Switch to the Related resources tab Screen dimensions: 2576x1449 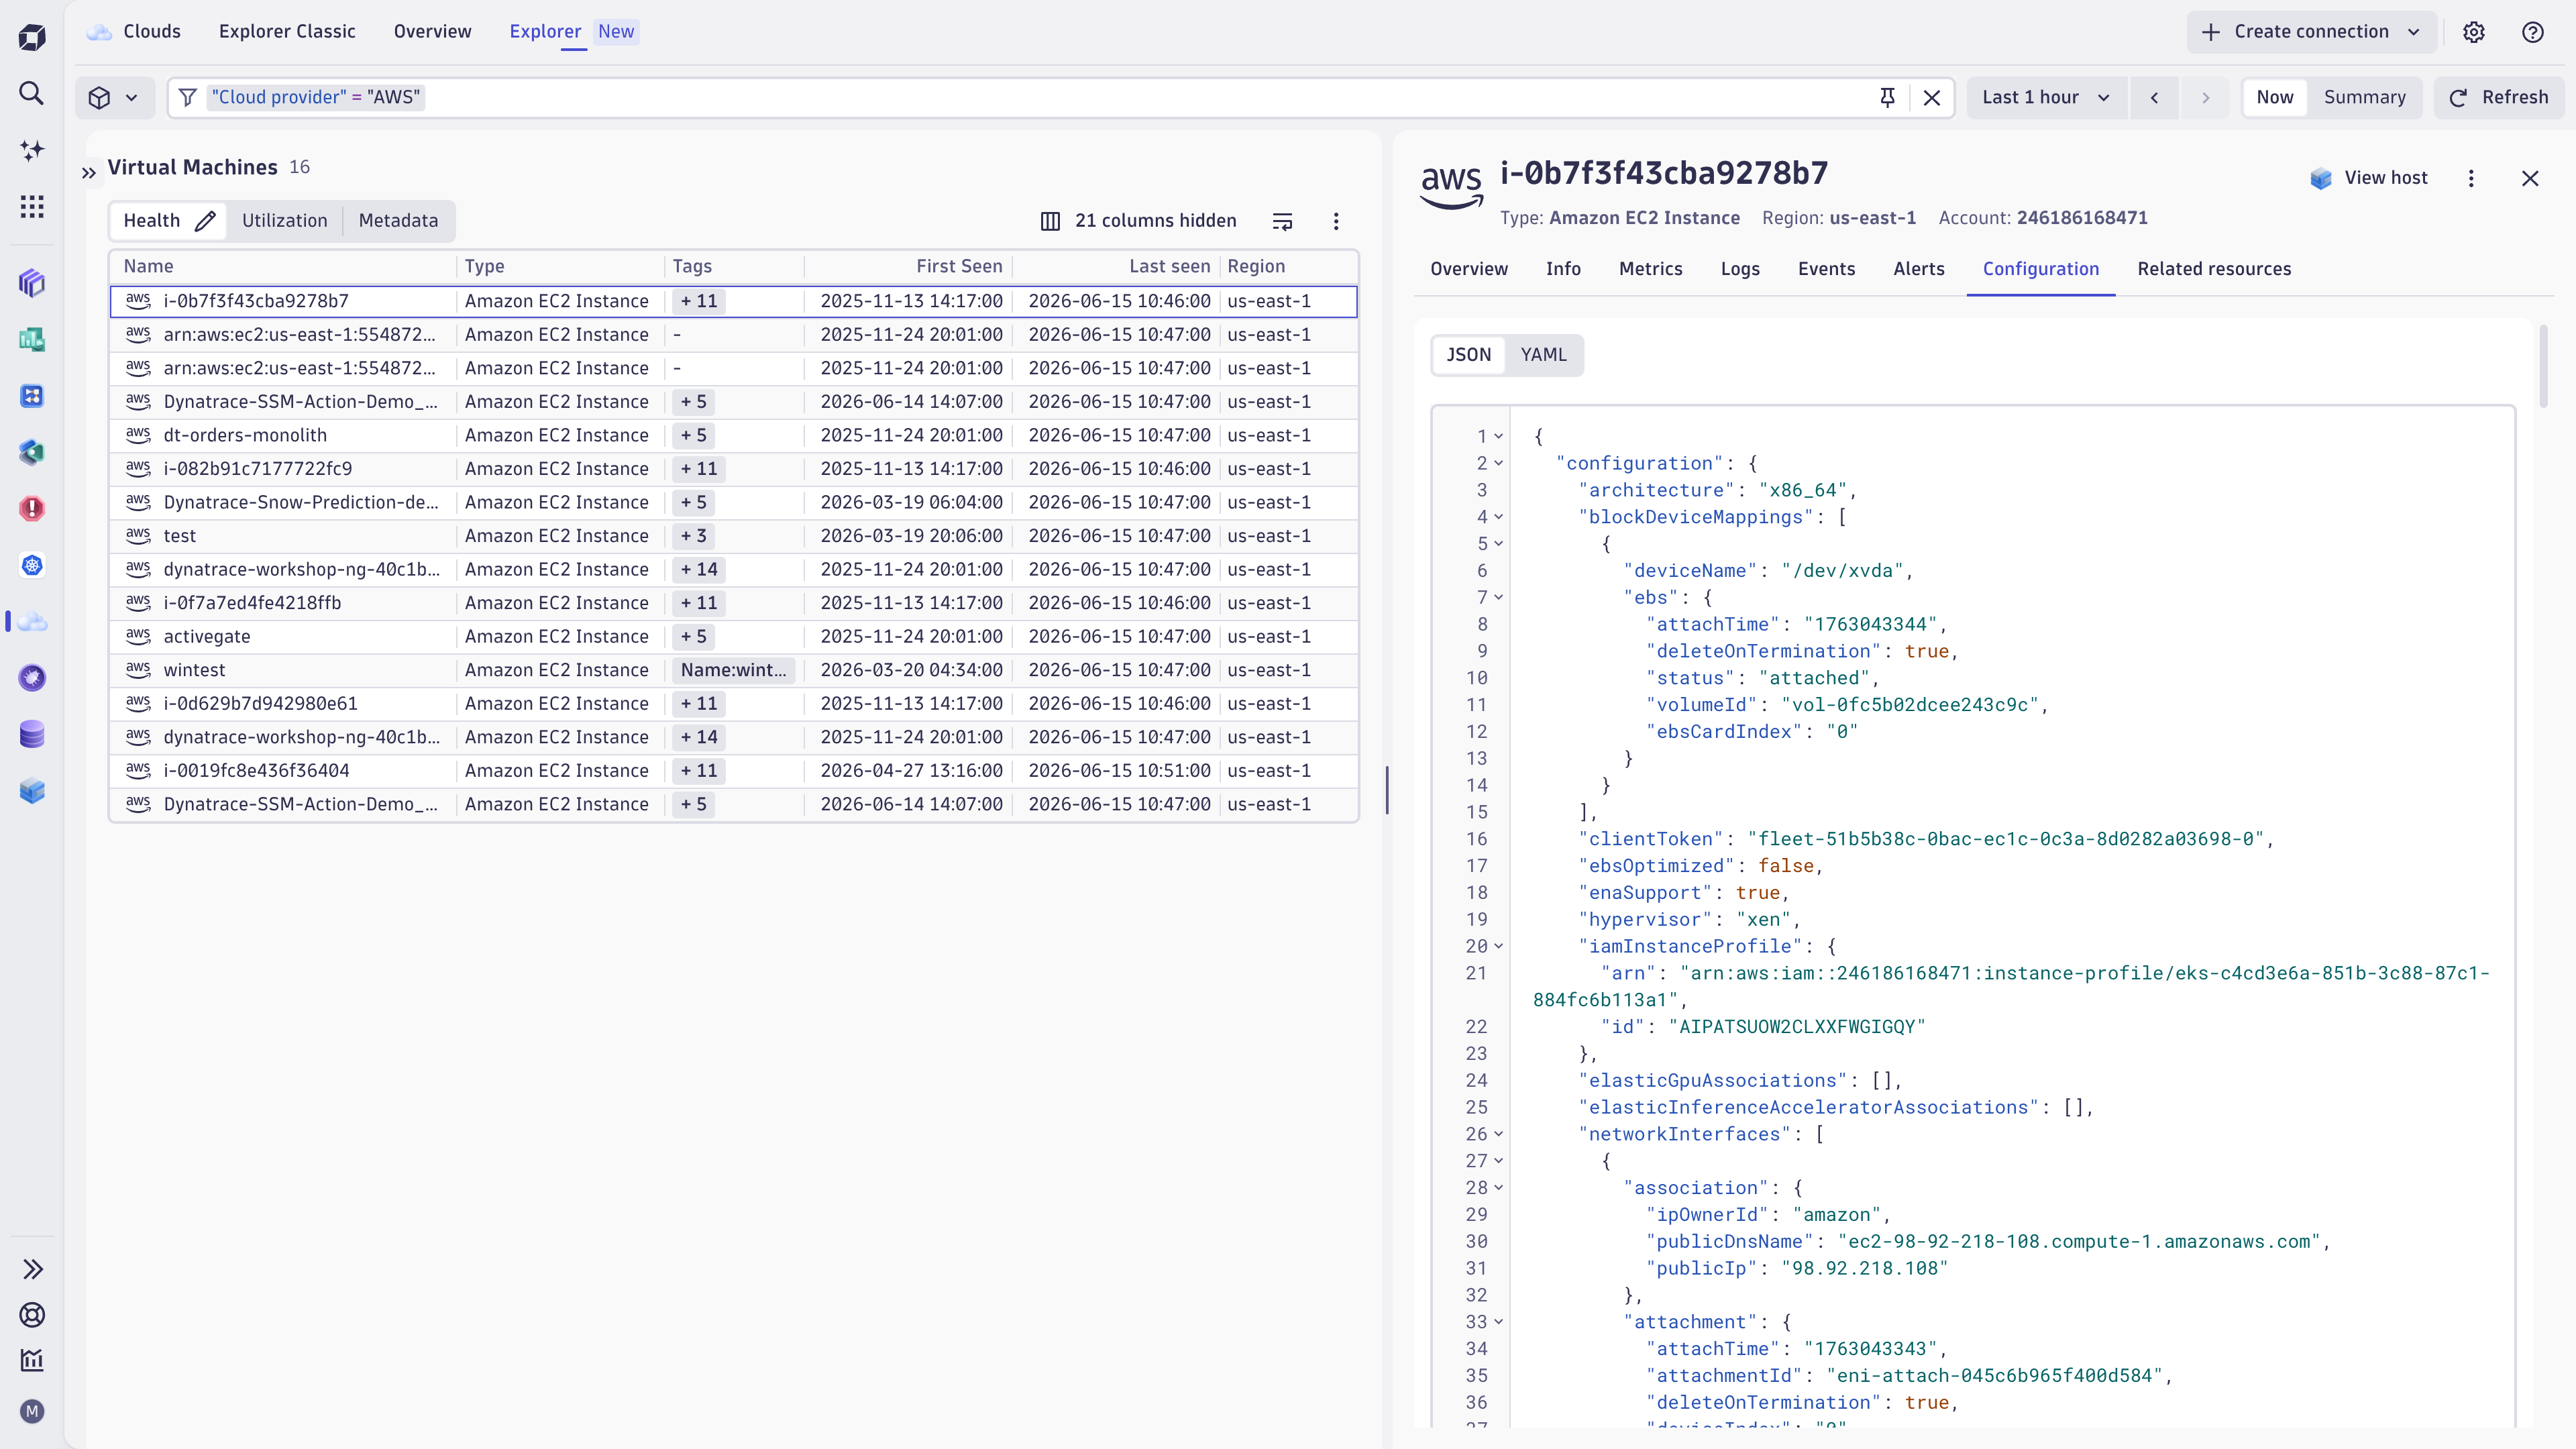pos(2214,269)
